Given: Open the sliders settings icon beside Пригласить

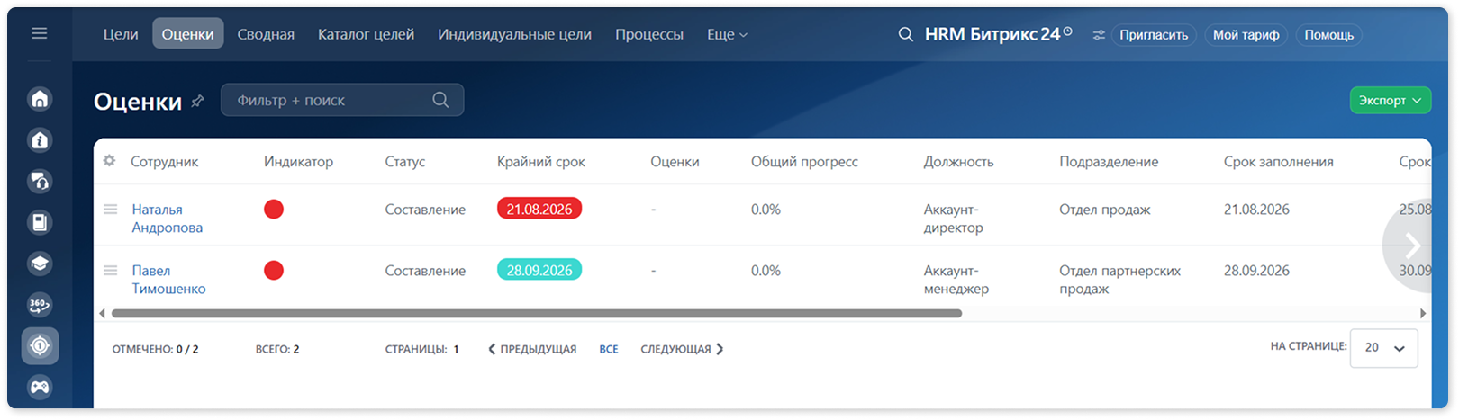Looking at the screenshot, I should click(x=1099, y=35).
